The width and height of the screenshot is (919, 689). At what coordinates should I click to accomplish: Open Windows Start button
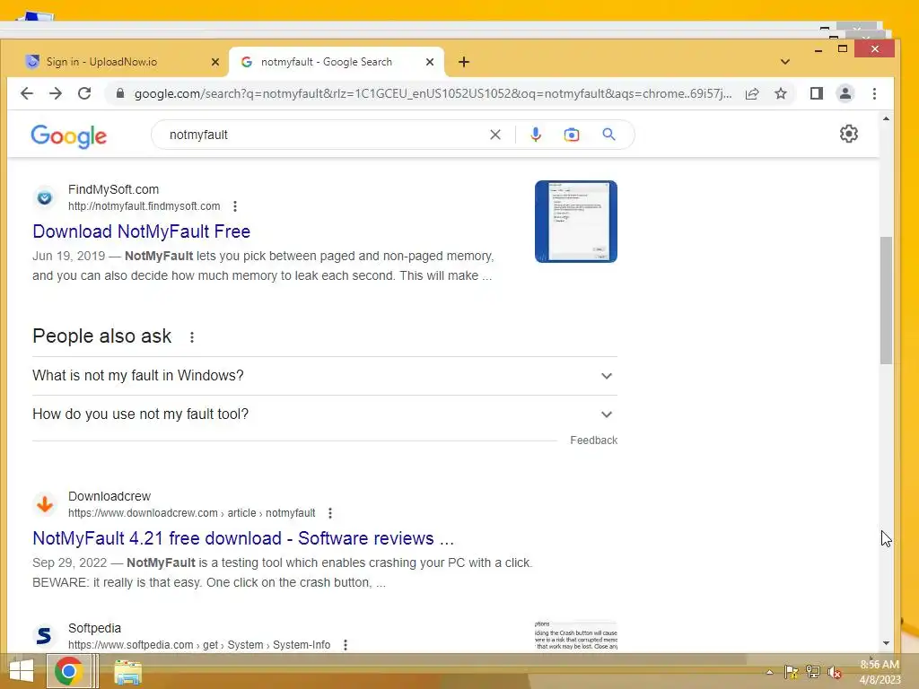(x=22, y=671)
